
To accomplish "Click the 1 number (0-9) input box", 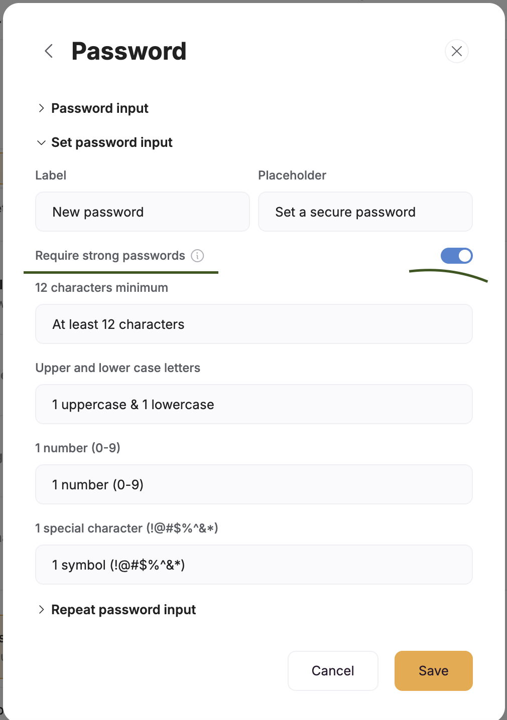I will pos(253,484).
